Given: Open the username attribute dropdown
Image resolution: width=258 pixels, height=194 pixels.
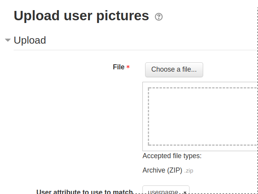Looking at the screenshot, I should click(166, 190).
